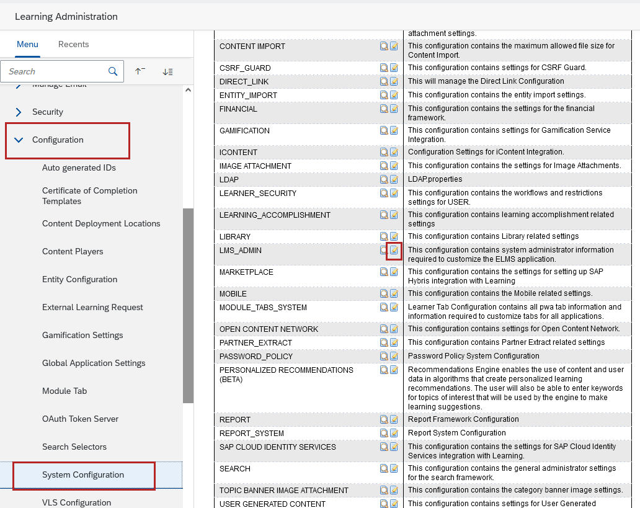Switch to the Recents tab

click(73, 44)
